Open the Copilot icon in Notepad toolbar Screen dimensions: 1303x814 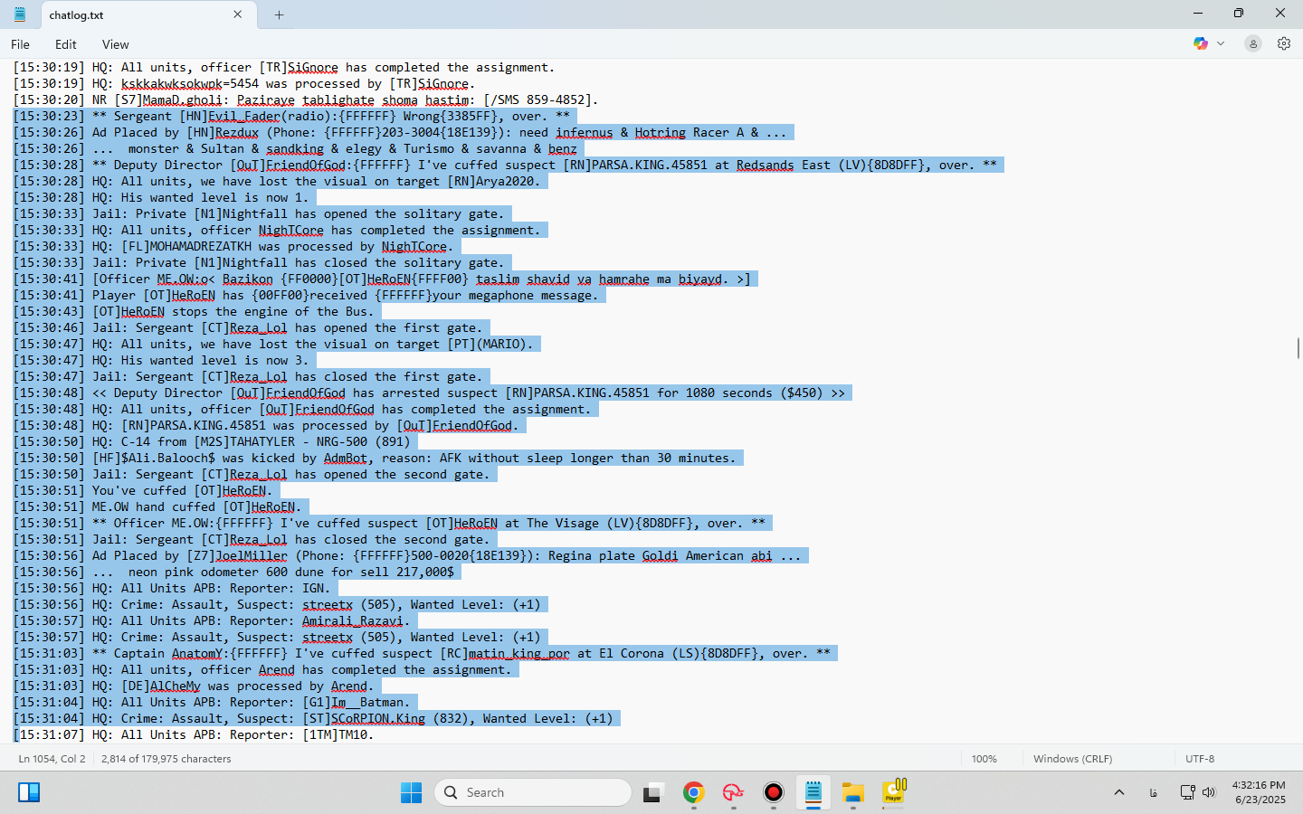click(x=1201, y=43)
